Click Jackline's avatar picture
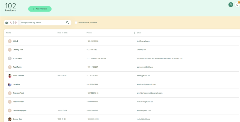240x122 pixels. (10, 84)
